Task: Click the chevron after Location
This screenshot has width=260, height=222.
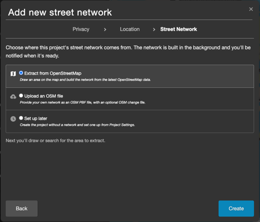Action: [154, 29]
